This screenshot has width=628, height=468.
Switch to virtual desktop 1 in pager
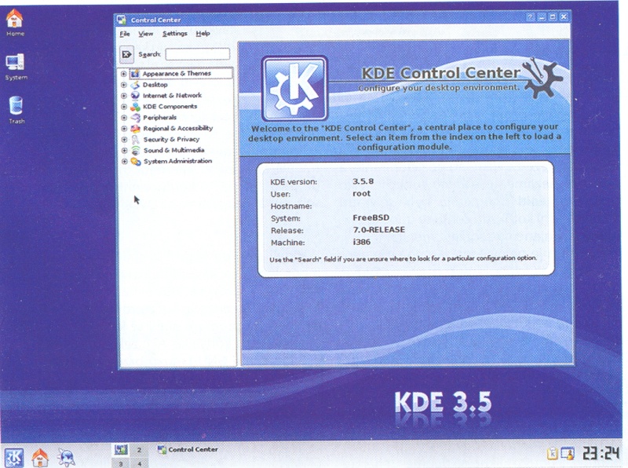click(x=121, y=450)
